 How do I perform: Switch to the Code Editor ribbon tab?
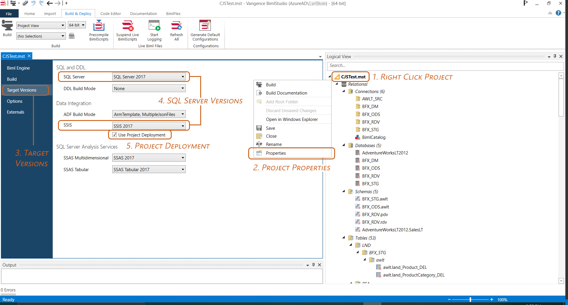[x=110, y=14]
